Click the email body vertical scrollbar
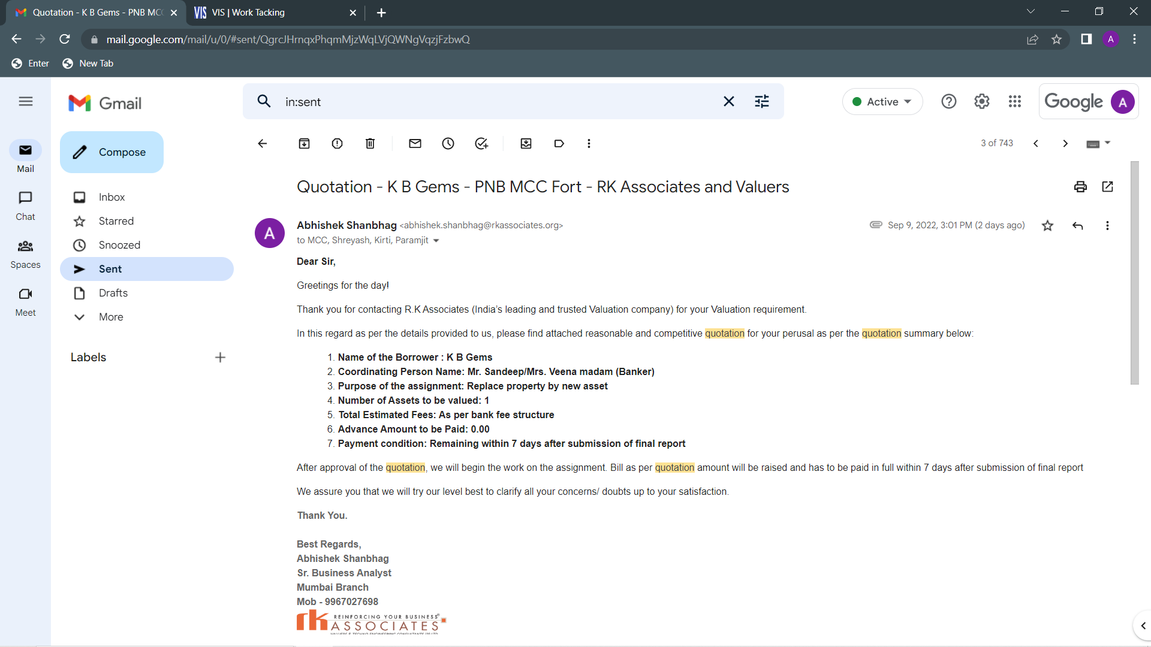 point(1134,273)
